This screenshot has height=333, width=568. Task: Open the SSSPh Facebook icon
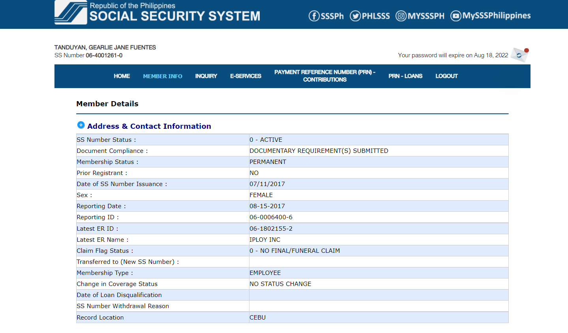tap(314, 16)
